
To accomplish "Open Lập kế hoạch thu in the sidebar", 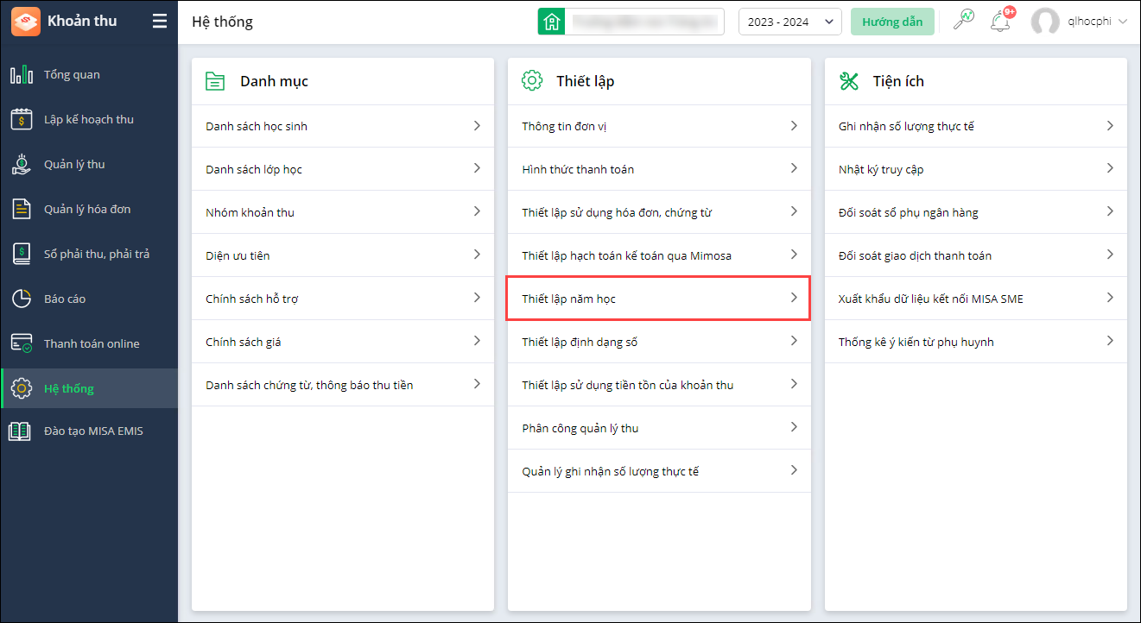I will tap(89, 120).
